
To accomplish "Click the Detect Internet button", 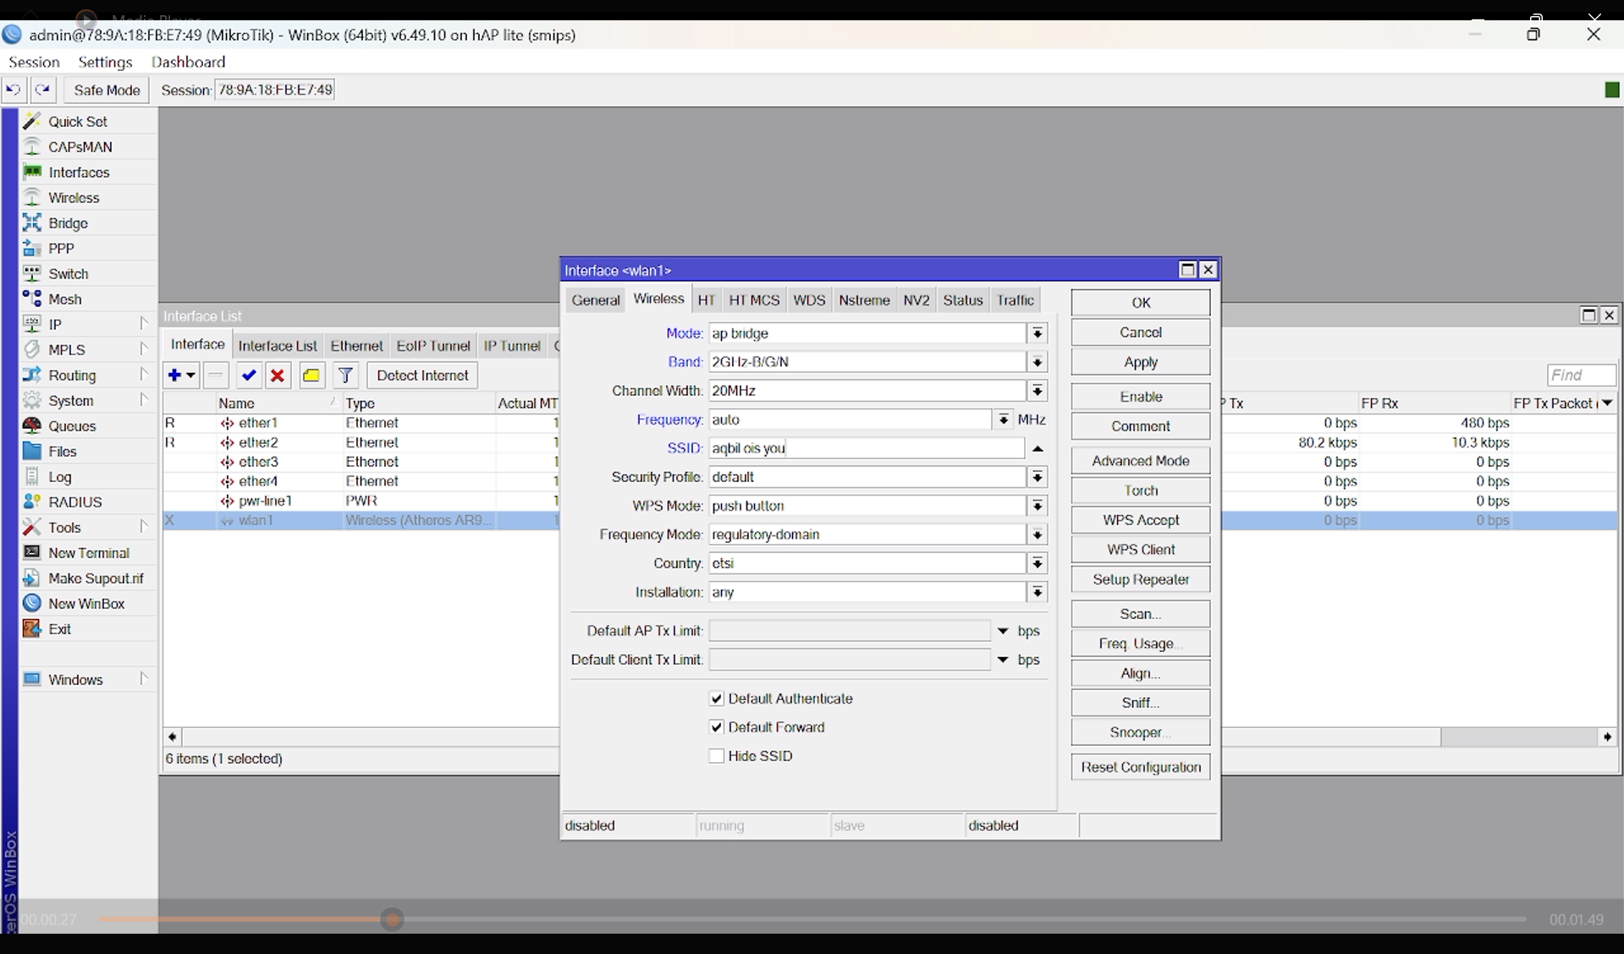I will [422, 376].
